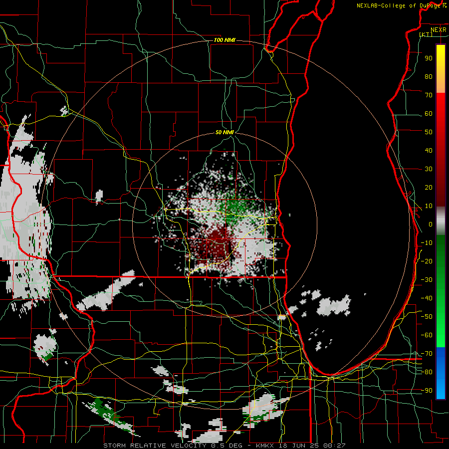Click the gray zero-velocity segment of the color bar
This screenshot has width=449, height=449.
click(441, 221)
